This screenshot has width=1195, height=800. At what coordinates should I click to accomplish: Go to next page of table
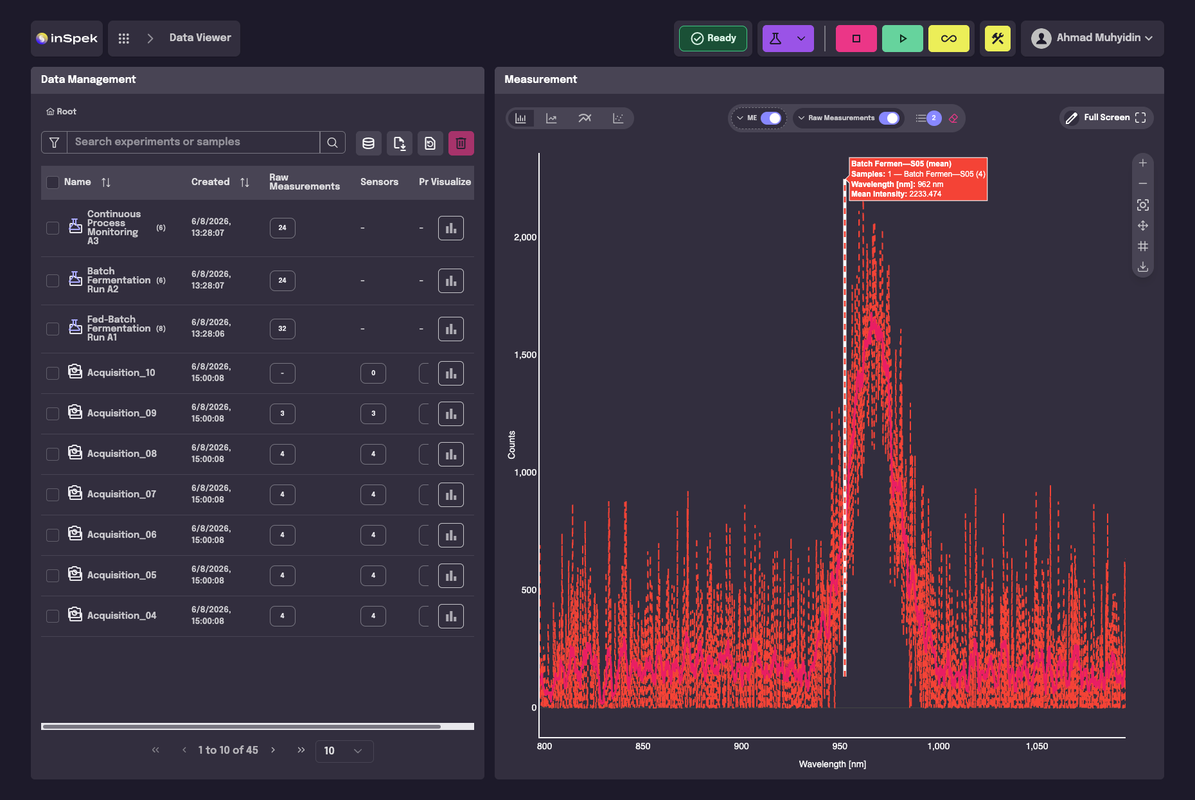point(273,750)
